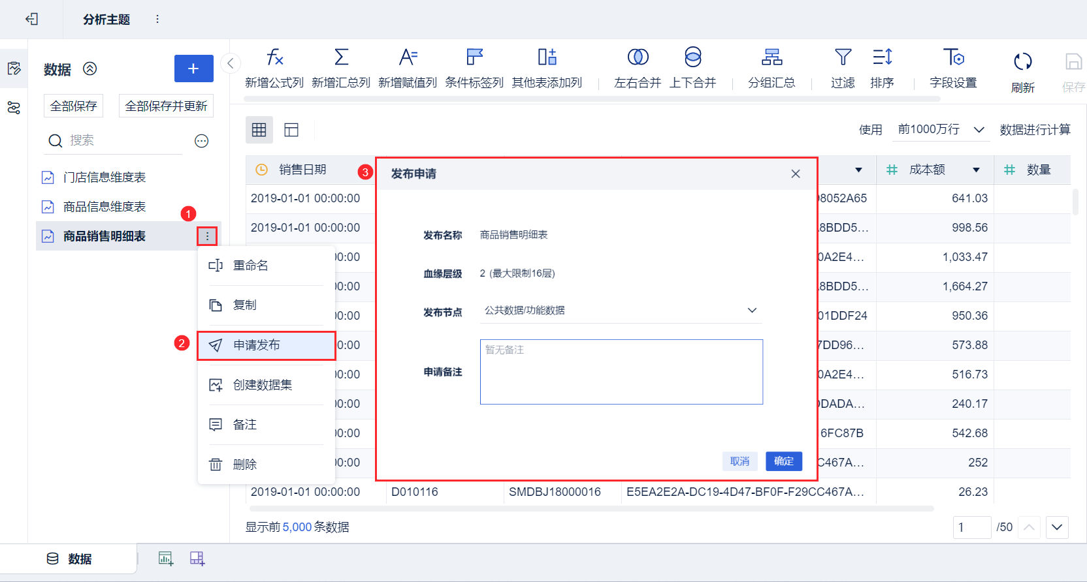Switch to table grid view
The image size is (1087, 582).
click(259, 130)
